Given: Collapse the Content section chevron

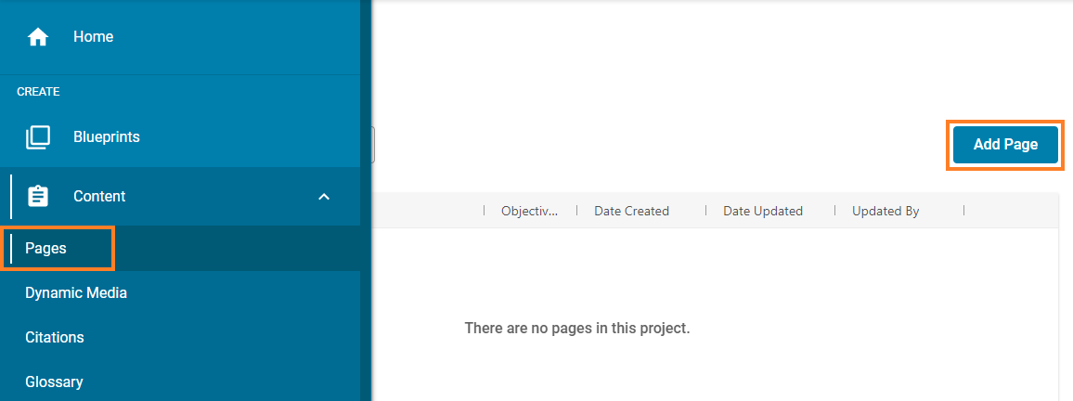Looking at the screenshot, I should 324,197.
